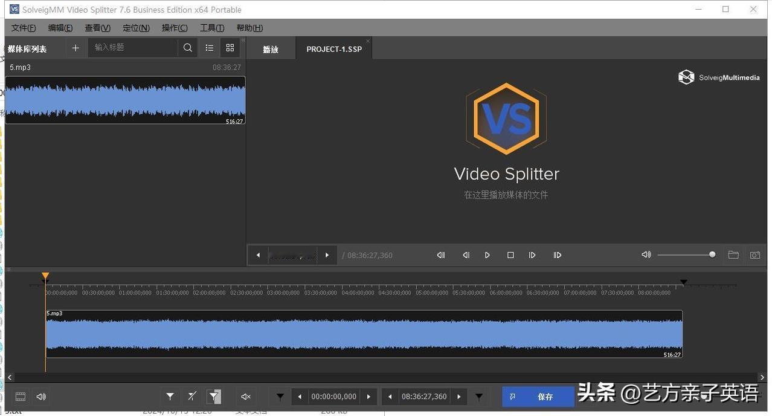The image size is (772, 416).
Task: Increase end time with right arrow
Action: coord(459,397)
